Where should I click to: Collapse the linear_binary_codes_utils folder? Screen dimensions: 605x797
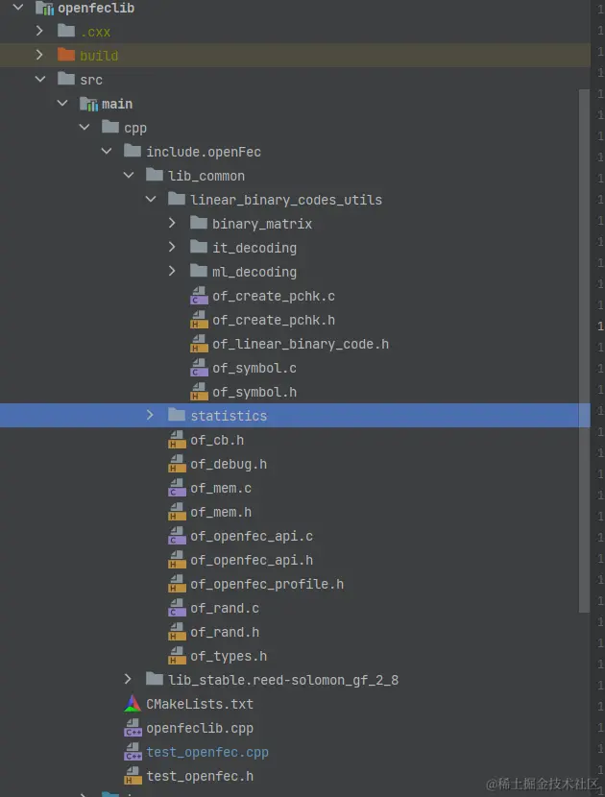click(x=151, y=199)
